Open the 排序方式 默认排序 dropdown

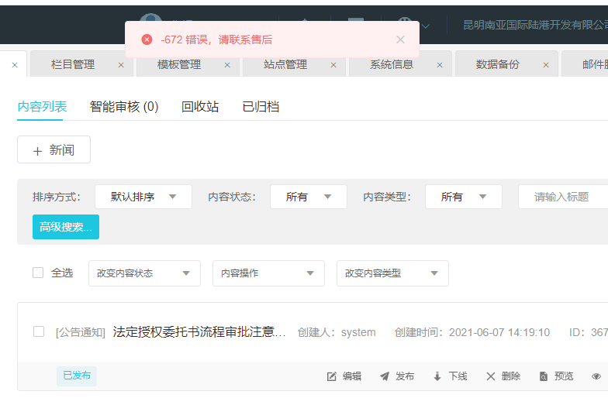tap(143, 197)
